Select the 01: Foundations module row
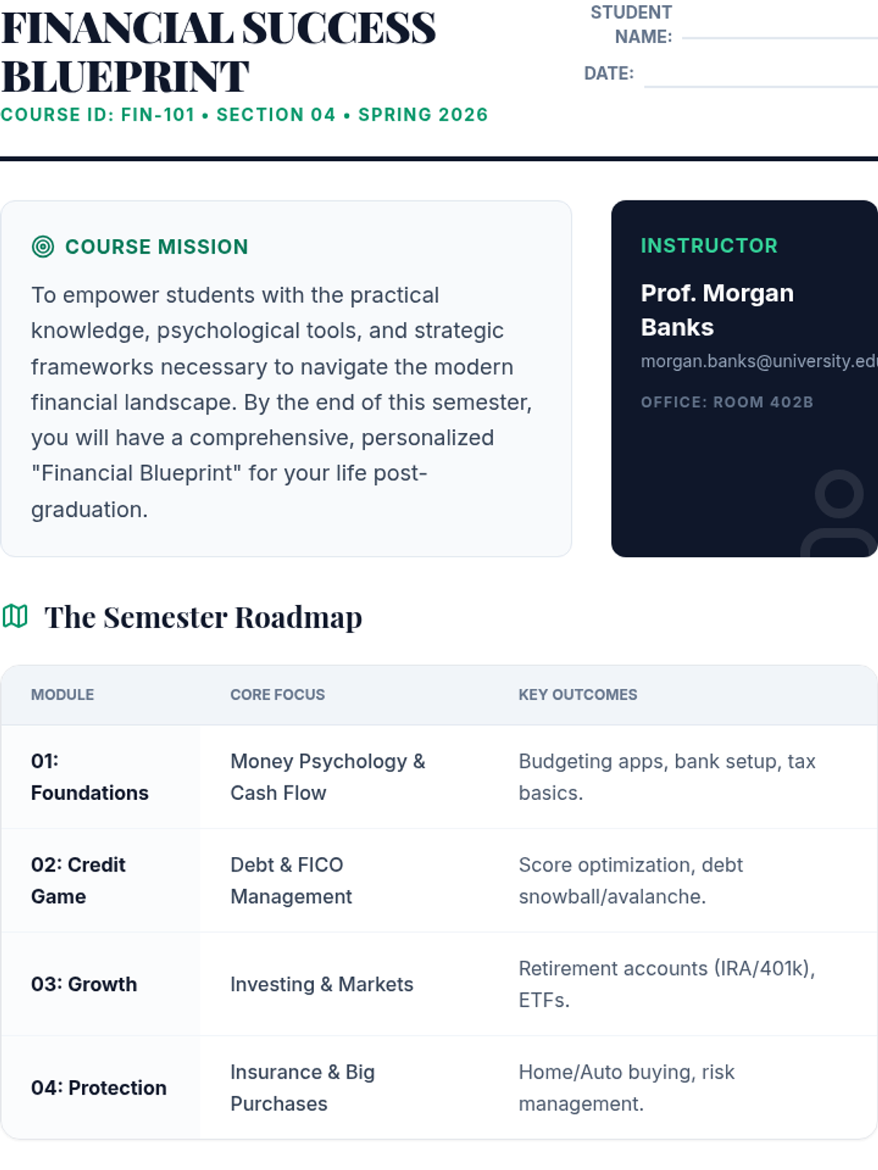 pyautogui.click(x=439, y=777)
